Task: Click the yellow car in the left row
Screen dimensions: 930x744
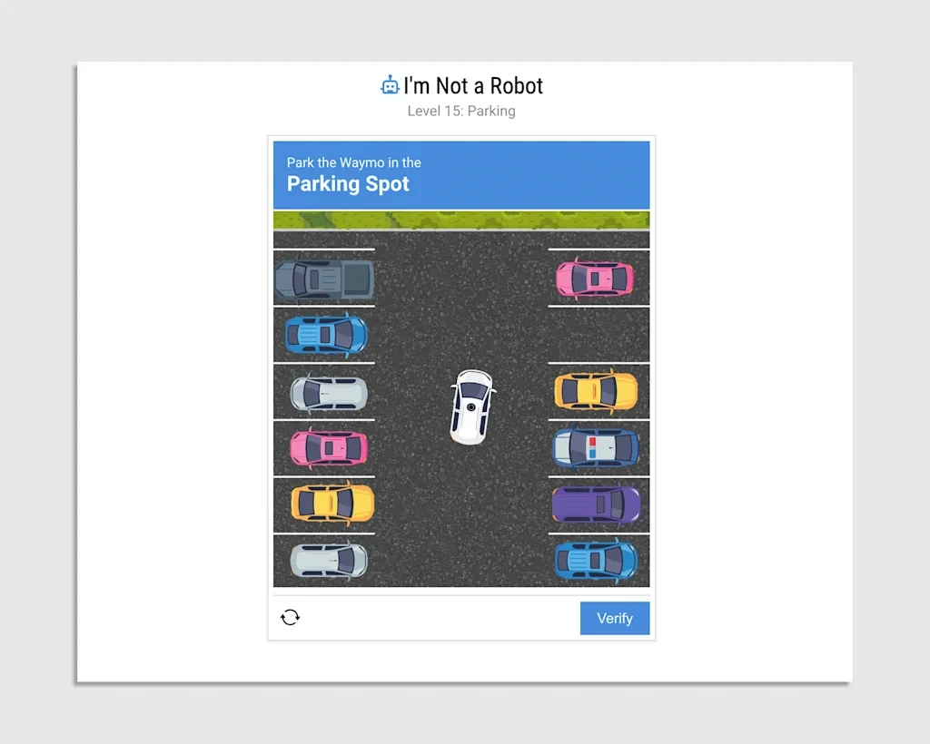Action: point(331,504)
